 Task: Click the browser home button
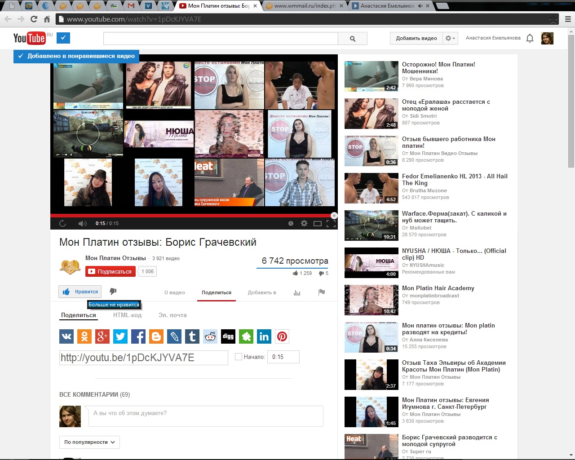click(x=47, y=19)
